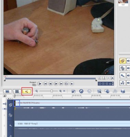Mute the Voice Track in mixer panel

[128, 75]
